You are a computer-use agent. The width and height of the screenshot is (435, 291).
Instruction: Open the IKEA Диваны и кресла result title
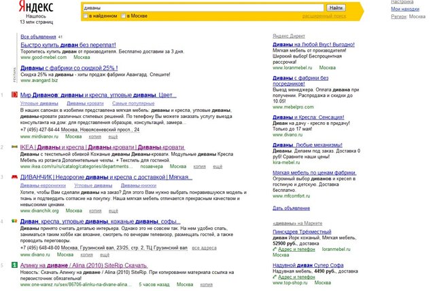point(103,147)
